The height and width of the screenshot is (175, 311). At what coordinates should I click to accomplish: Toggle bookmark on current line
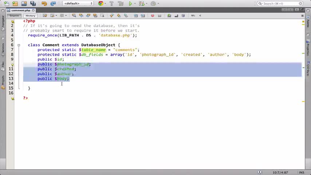click(x=126, y=15)
